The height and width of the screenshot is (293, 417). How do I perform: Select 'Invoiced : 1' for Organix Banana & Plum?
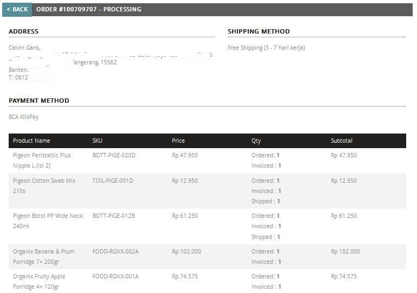click(x=266, y=262)
